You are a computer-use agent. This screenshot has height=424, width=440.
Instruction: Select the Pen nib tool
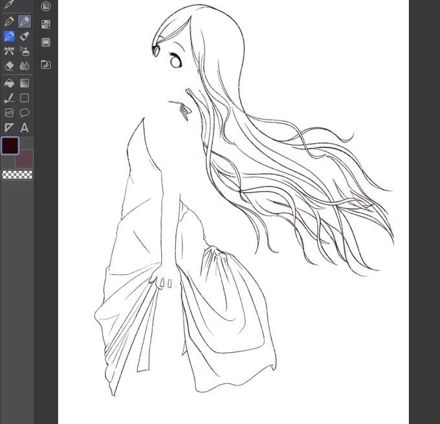click(9, 21)
